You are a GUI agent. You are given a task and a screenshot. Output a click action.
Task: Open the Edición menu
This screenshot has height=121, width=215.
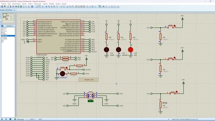click(4, 4)
